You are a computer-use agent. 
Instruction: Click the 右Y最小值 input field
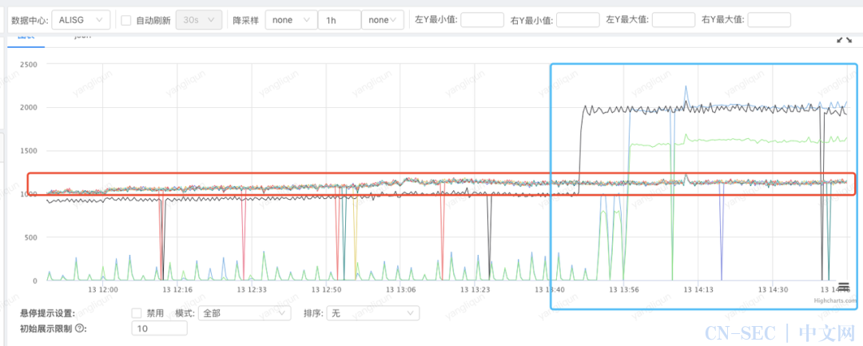(x=578, y=20)
